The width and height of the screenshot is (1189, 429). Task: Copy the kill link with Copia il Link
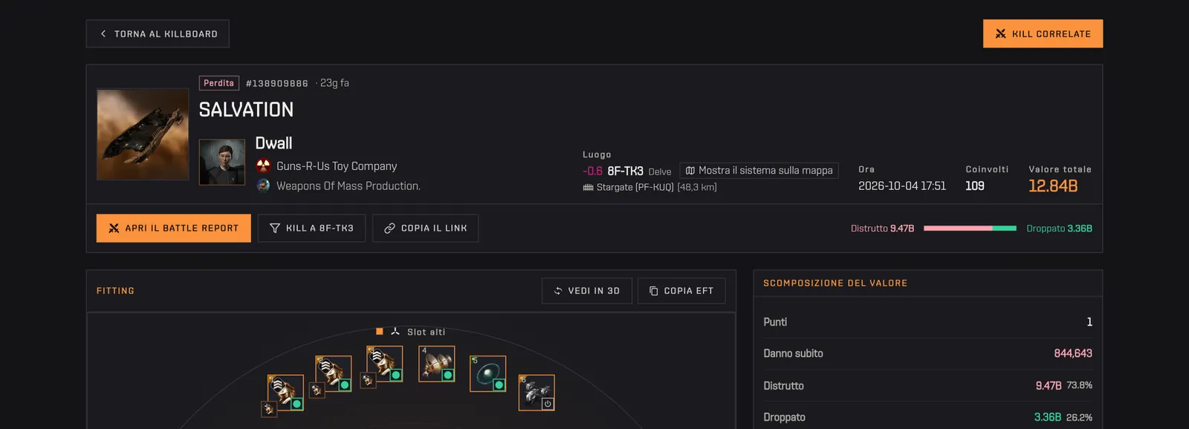pos(425,228)
